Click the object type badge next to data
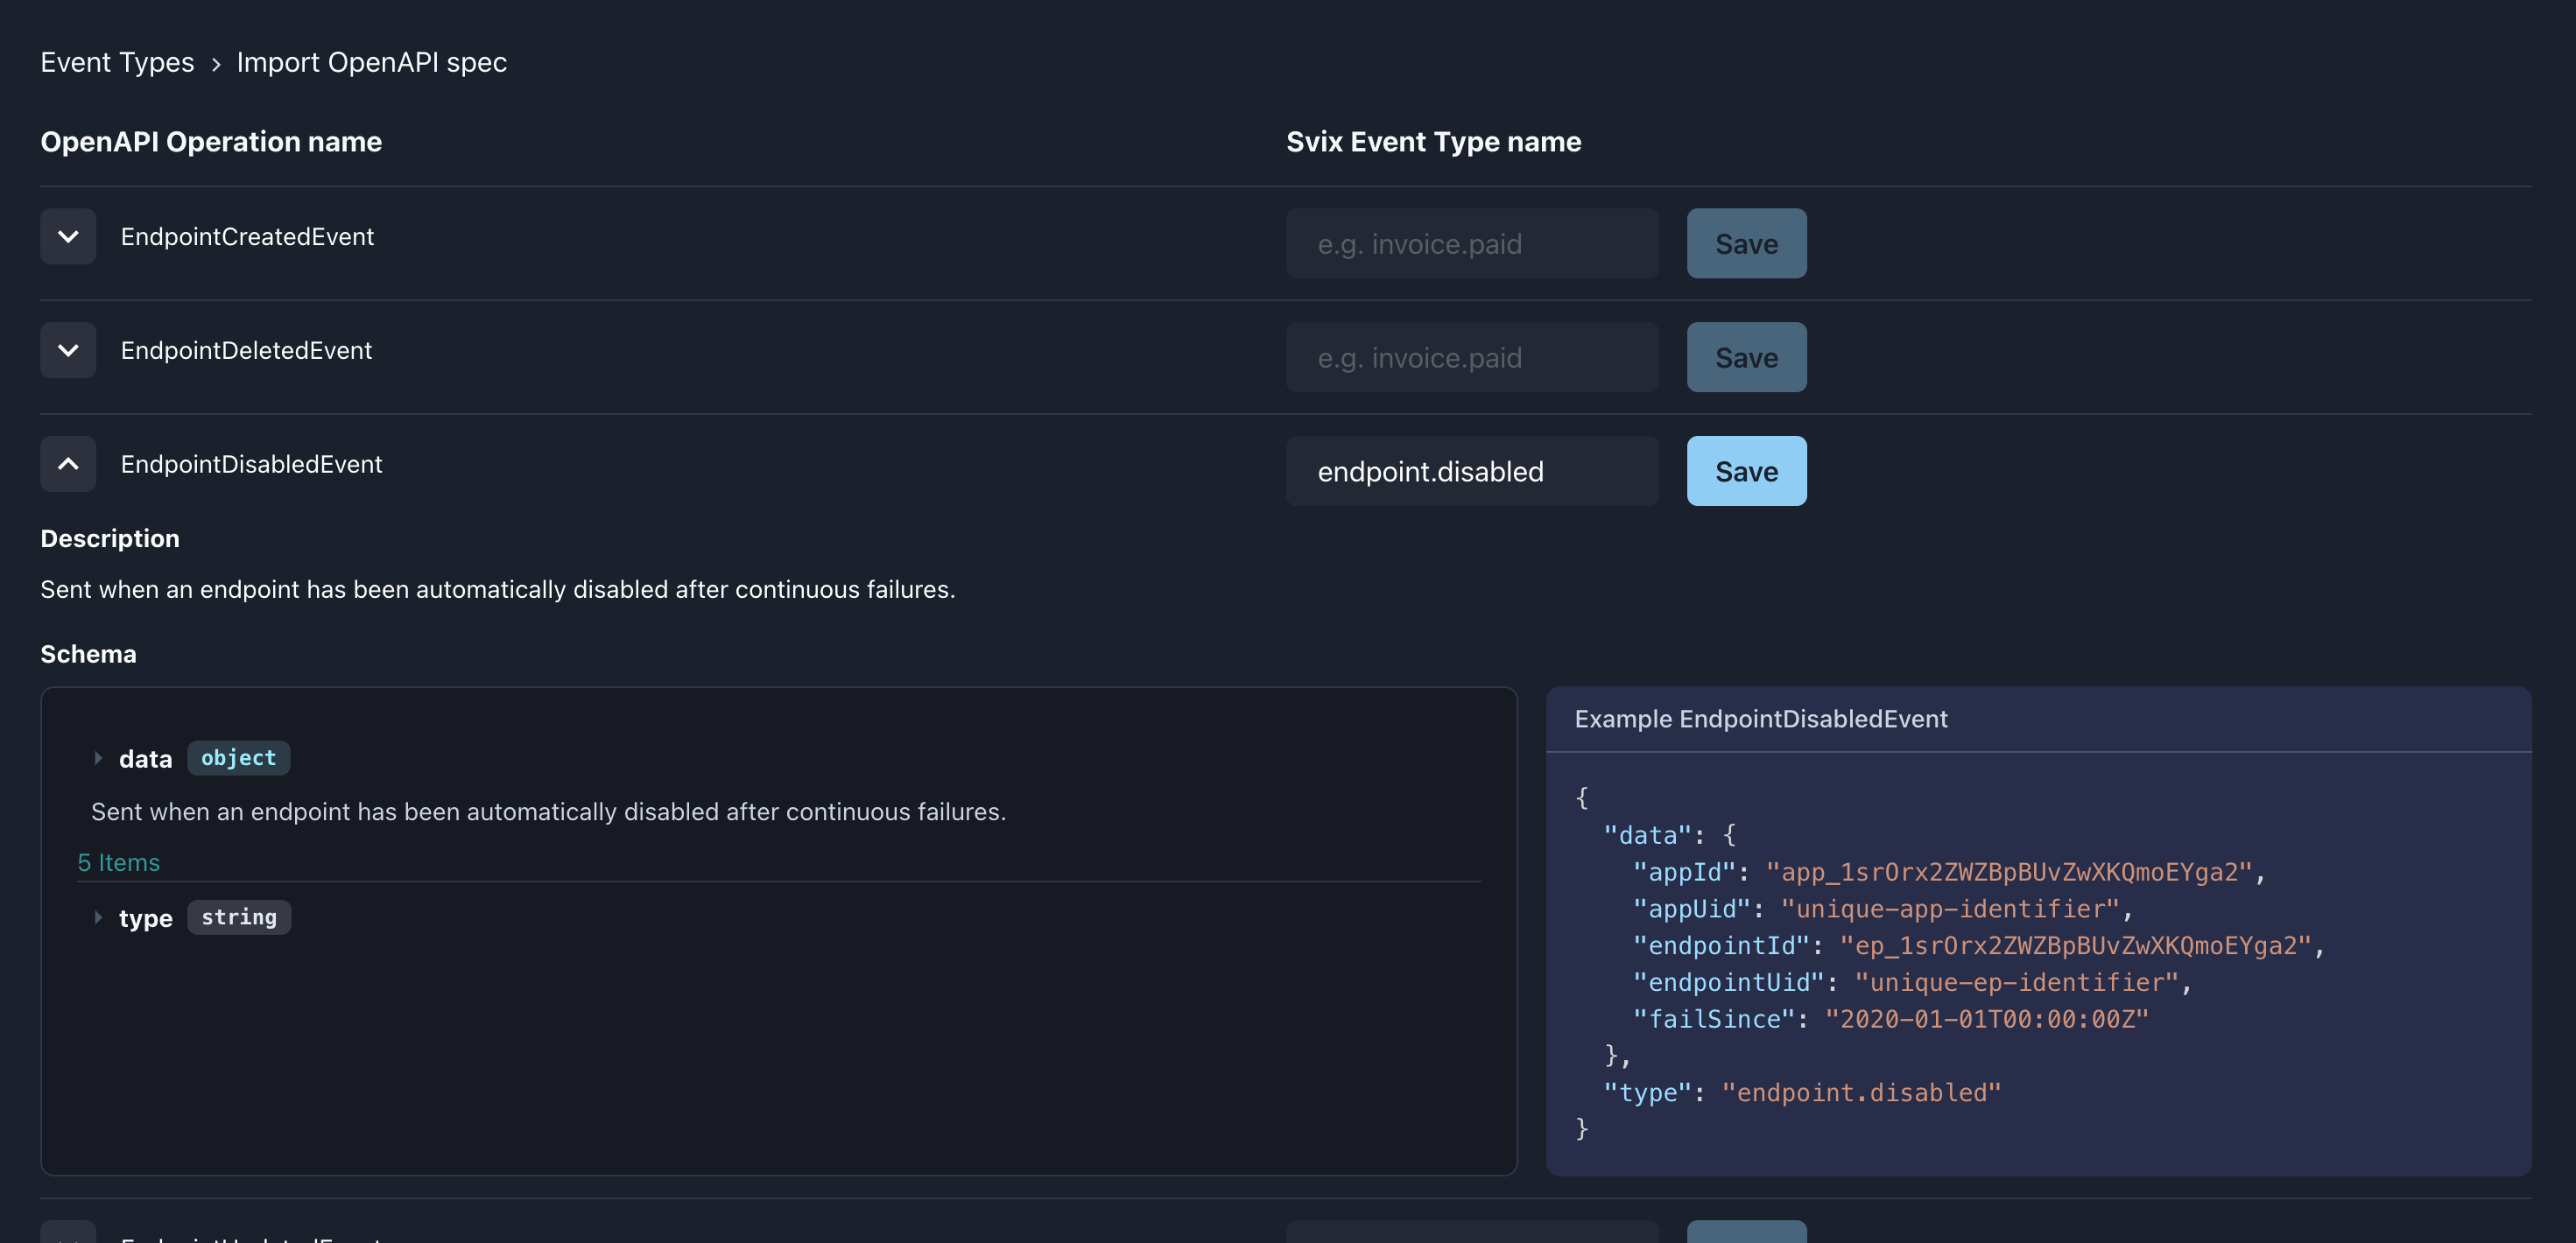2576x1243 pixels. [238, 758]
